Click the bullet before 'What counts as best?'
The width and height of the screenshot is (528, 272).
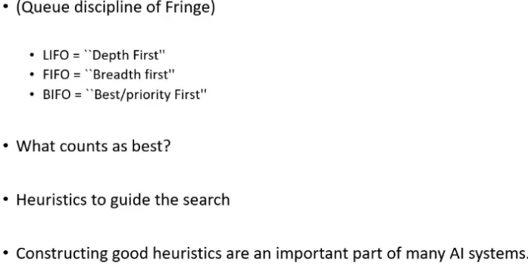click(x=5, y=147)
